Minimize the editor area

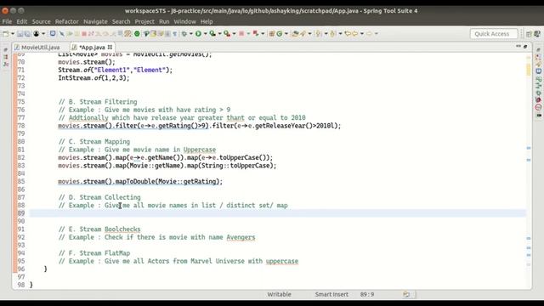pyautogui.click(x=518, y=46)
